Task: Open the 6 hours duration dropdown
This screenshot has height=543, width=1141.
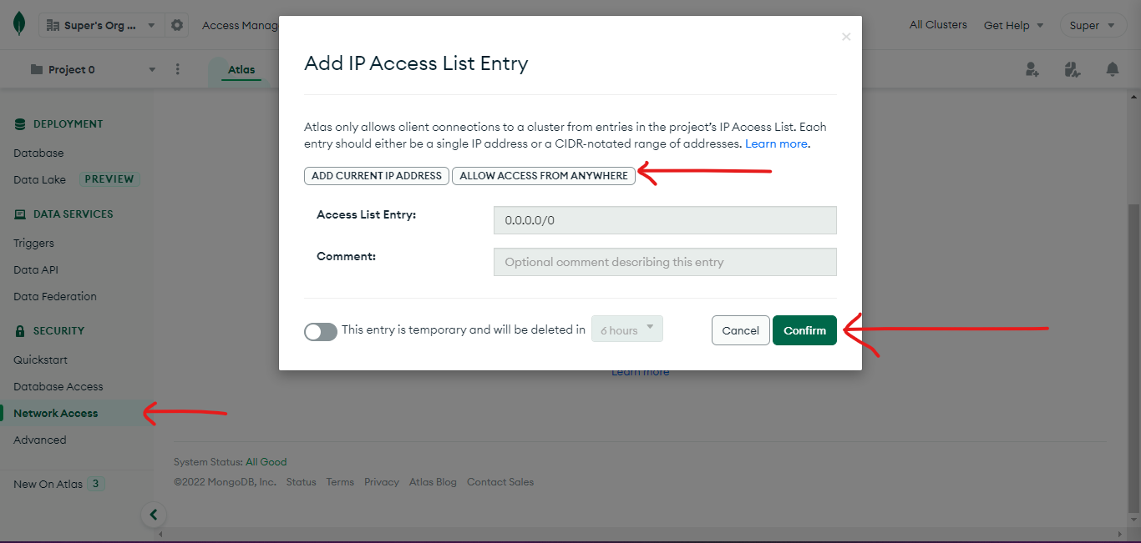Action: 627,329
